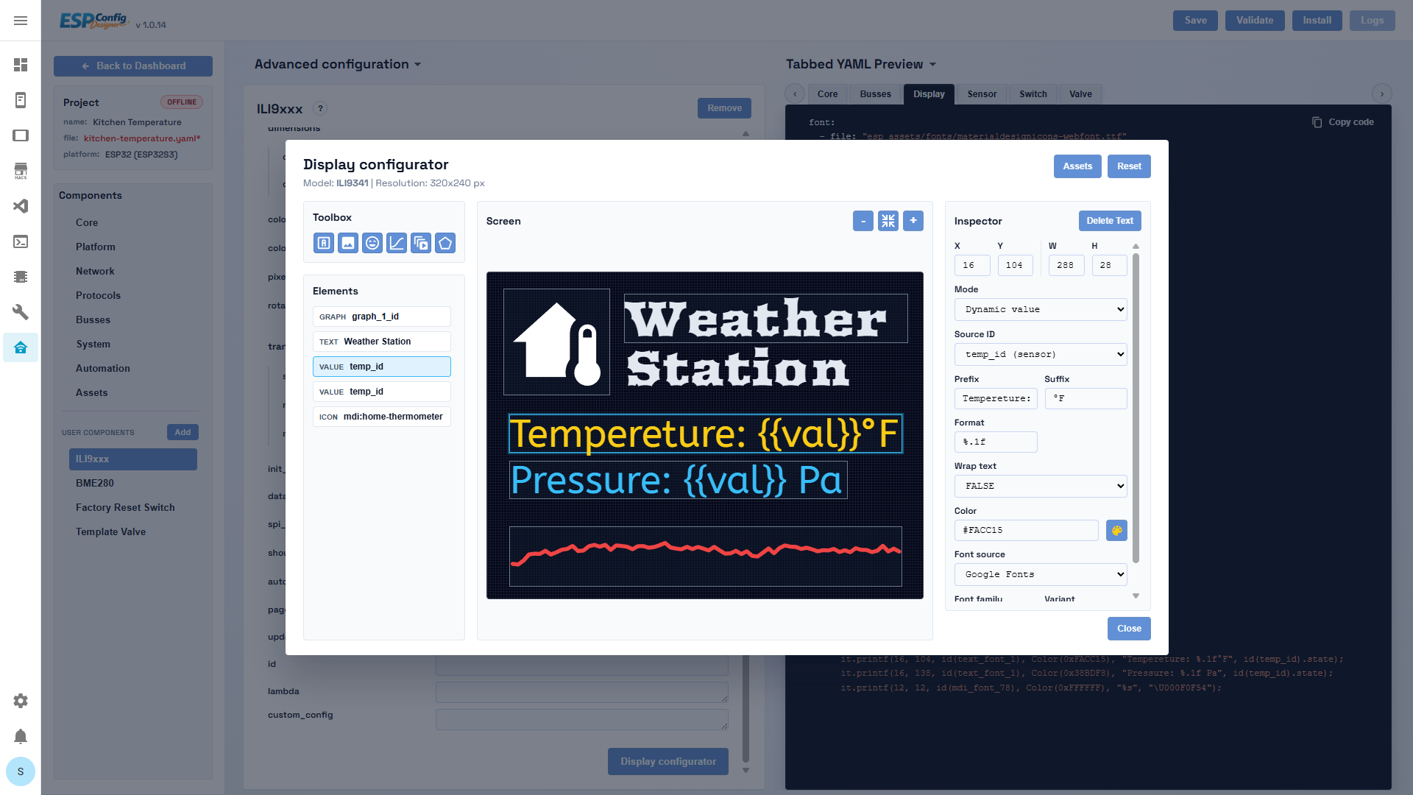
Task: Add a text element from Toolbox
Action: coord(324,243)
